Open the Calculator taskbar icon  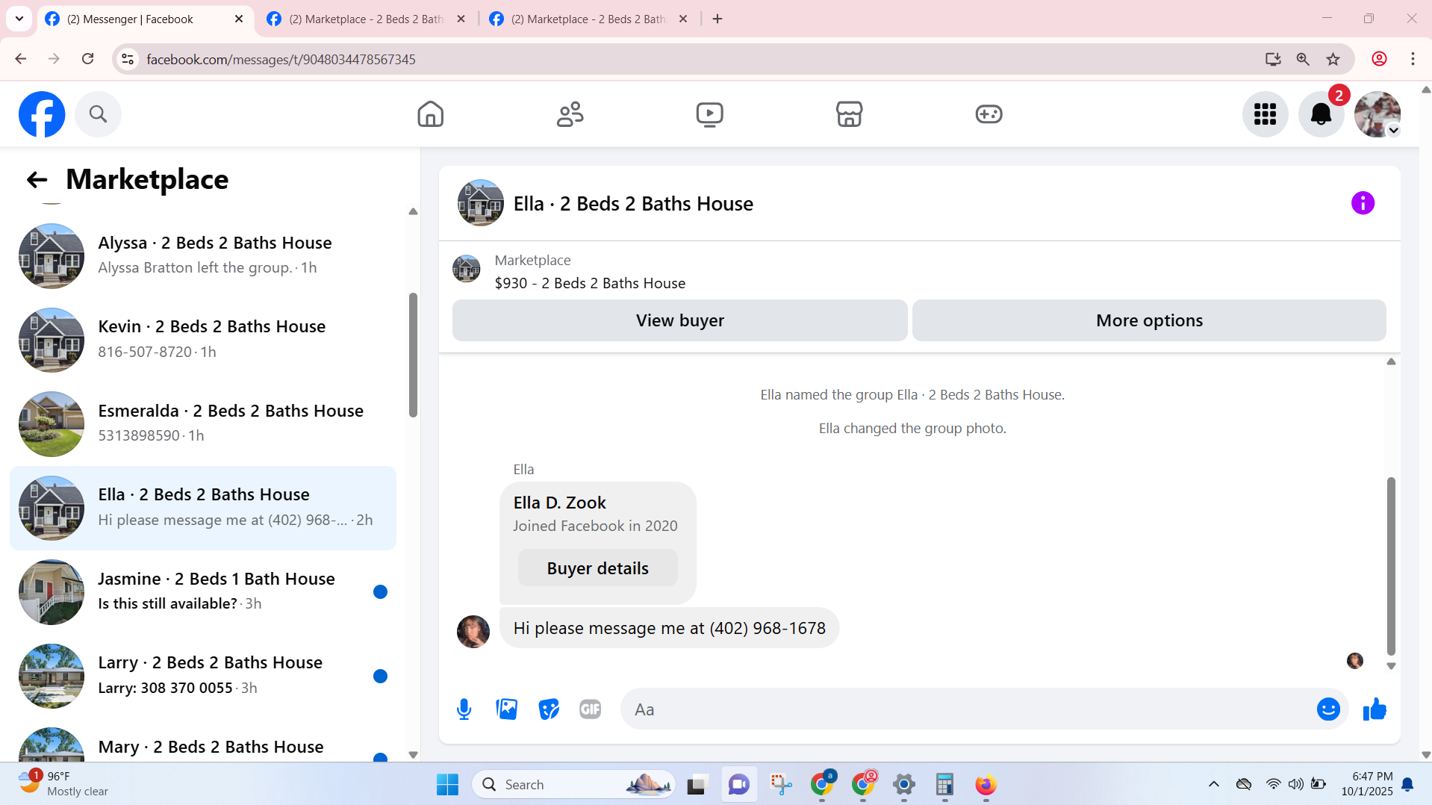[x=944, y=784]
